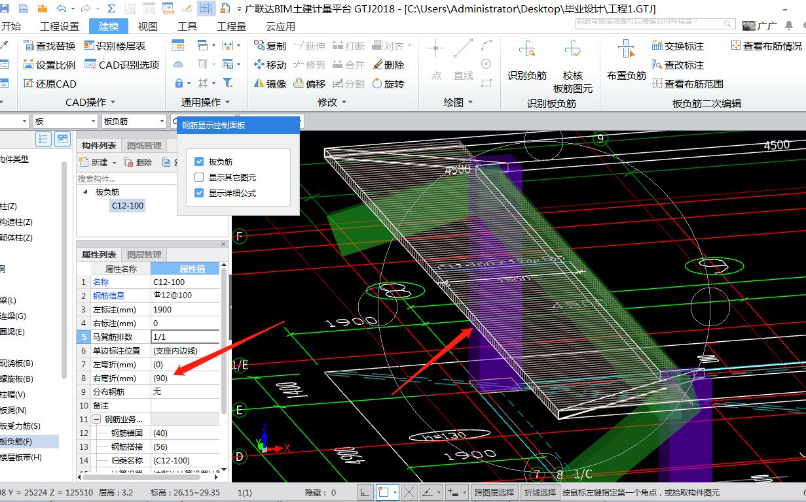Switch to the 工具 ribbon tab

(187, 26)
